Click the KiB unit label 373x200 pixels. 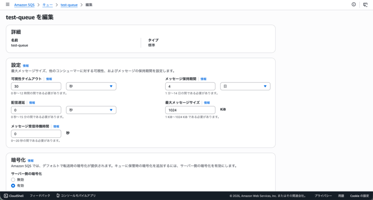pos(223,109)
